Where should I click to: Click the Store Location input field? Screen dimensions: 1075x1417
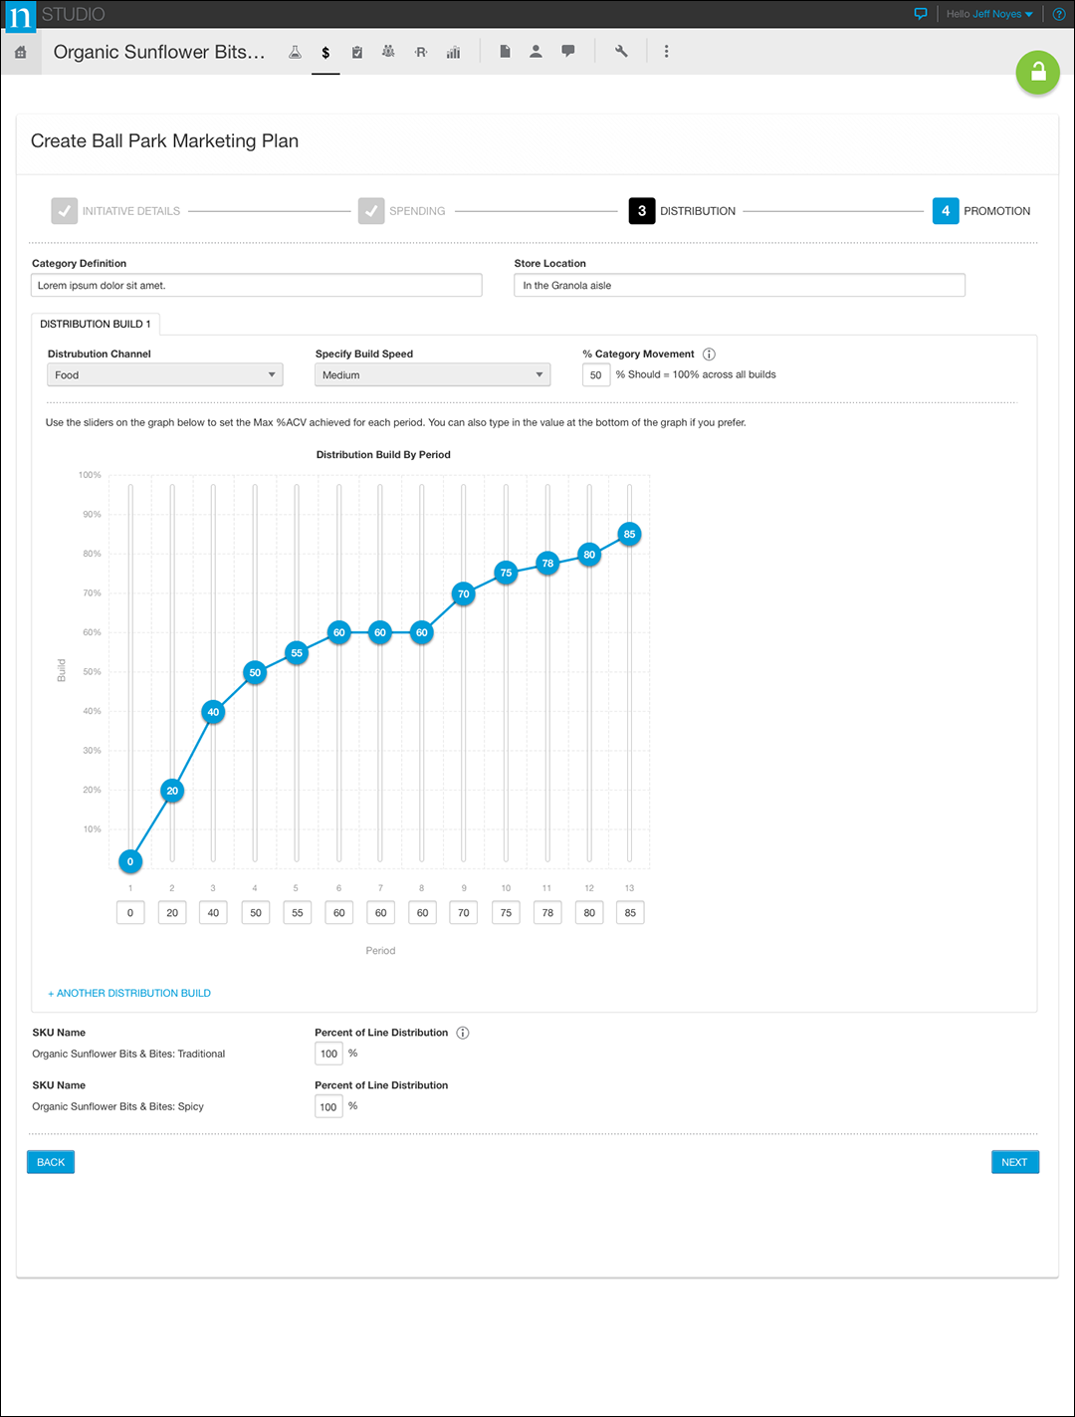click(740, 285)
